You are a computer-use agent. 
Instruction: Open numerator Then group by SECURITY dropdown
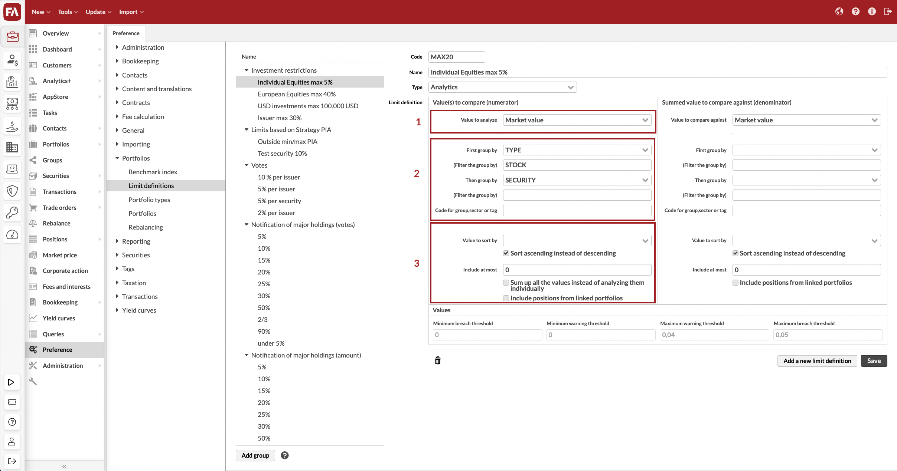[x=577, y=180]
